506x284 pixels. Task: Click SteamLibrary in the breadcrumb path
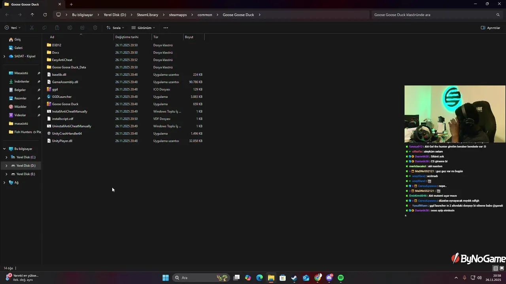point(147,15)
